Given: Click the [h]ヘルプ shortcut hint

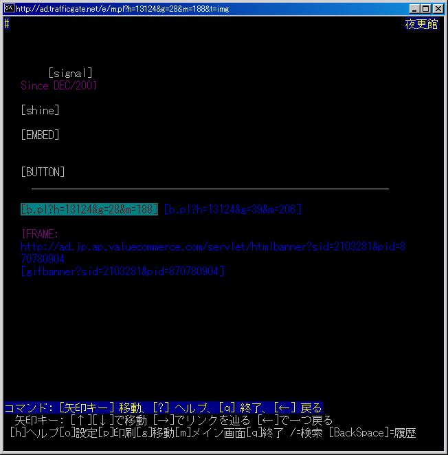Looking at the screenshot, I should tap(34, 433).
